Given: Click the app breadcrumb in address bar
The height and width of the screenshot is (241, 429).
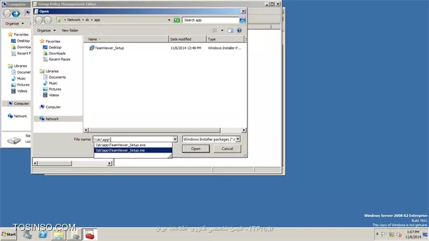Looking at the screenshot, I should 97,20.
